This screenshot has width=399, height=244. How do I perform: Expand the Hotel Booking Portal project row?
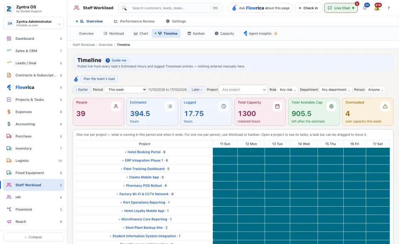[126, 152]
